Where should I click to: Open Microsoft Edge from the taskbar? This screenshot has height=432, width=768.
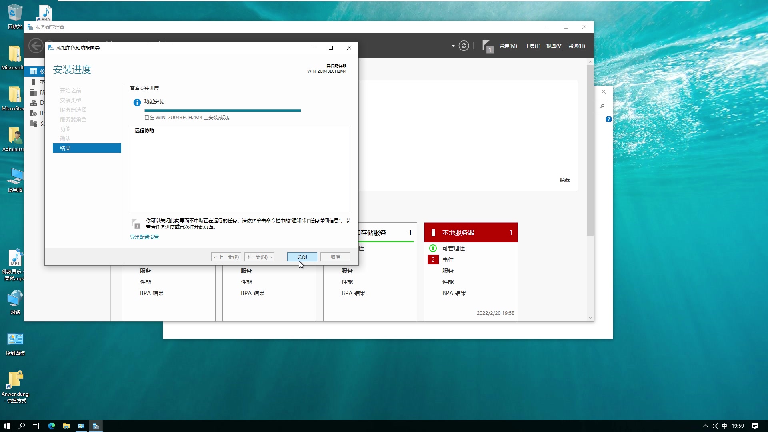click(x=52, y=426)
